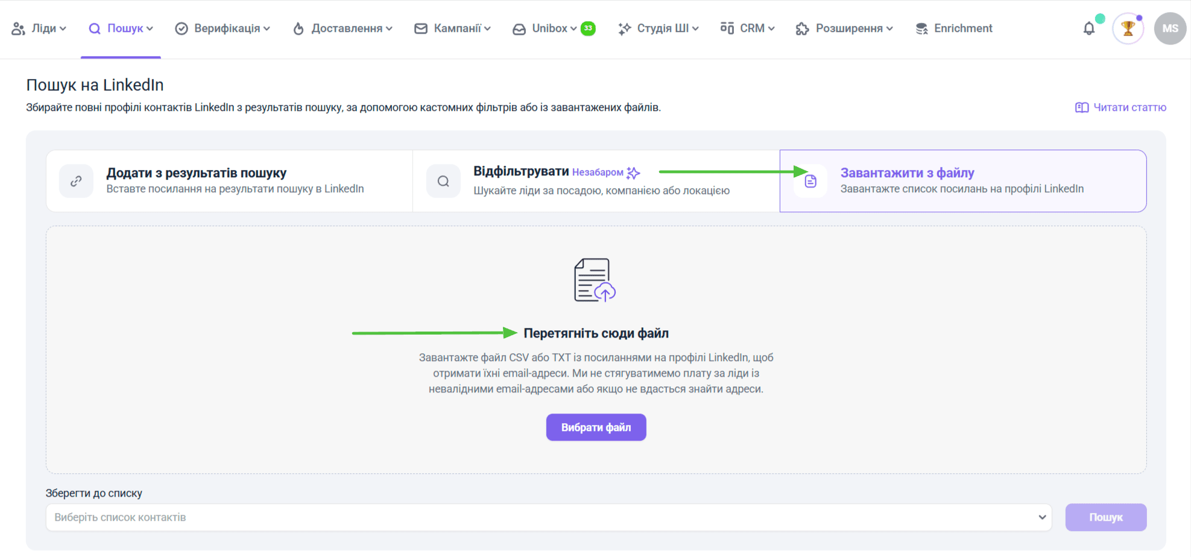Expand the Ліди menu

(x=39, y=28)
